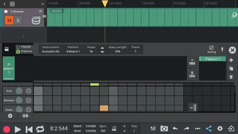Increase Steps with the up arrow
The height and width of the screenshot is (134, 238).
pos(102,48)
